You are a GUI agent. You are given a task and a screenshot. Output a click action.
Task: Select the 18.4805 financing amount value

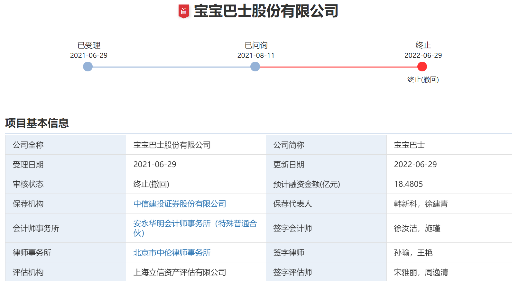408,184
